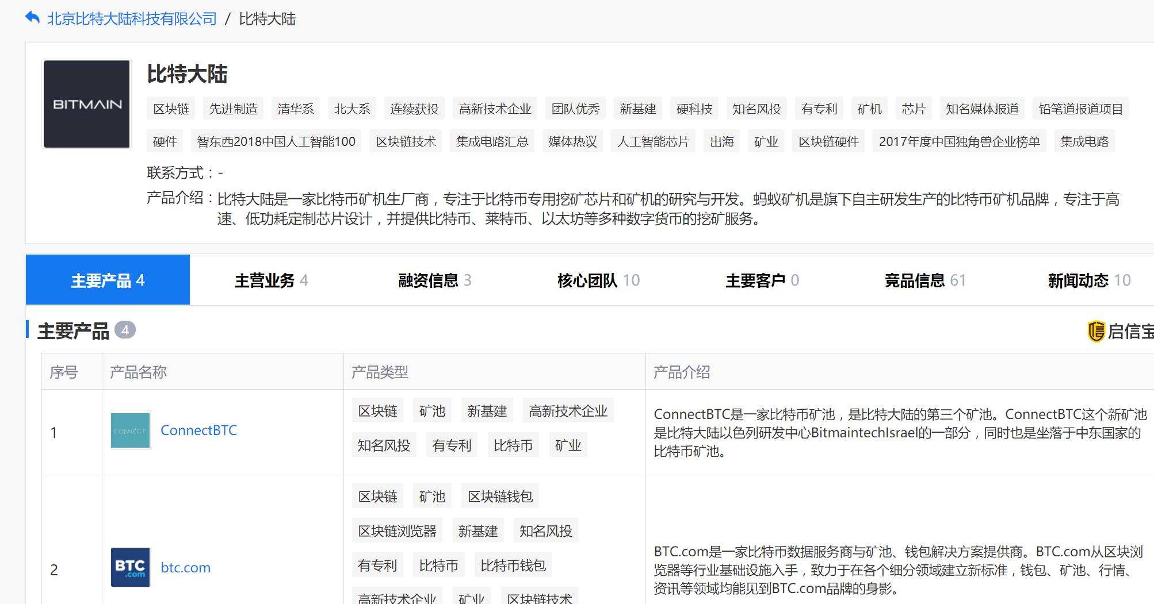Open the btc.com product link
1154x604 pixels.
coord(185,568)
